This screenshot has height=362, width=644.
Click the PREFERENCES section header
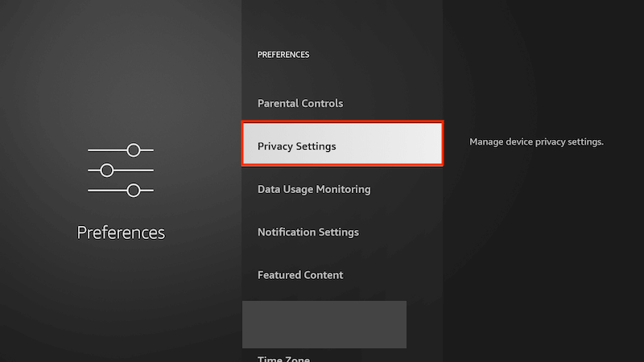point(283,55)
